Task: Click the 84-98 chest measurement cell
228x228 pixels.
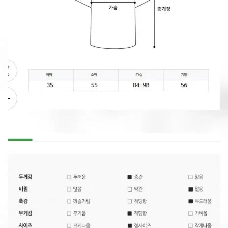Action: point(141,85)
